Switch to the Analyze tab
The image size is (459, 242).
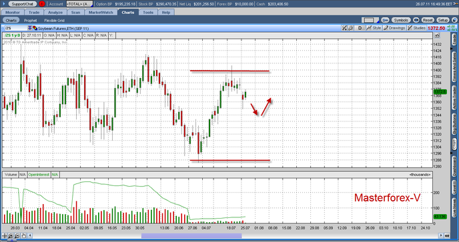coord(55,12)
